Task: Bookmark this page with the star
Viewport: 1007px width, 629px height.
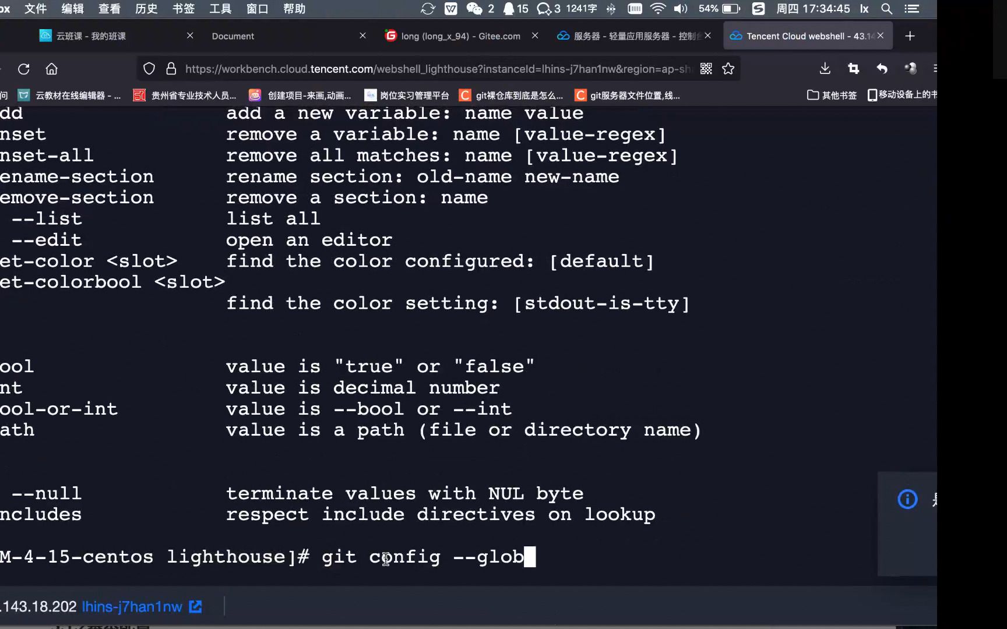Action: 728,69
